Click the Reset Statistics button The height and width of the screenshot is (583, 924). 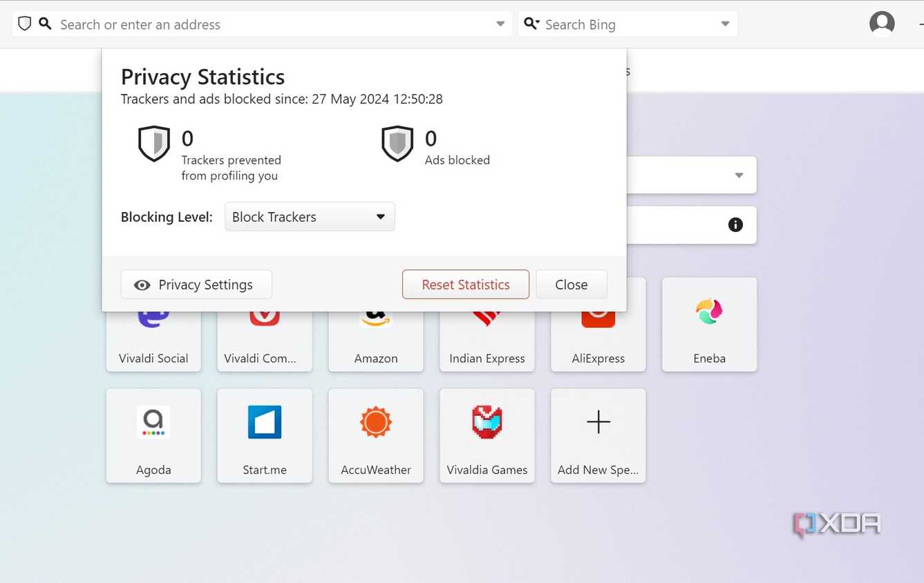click(466, 285)
